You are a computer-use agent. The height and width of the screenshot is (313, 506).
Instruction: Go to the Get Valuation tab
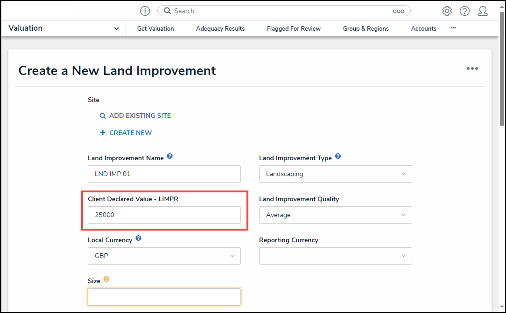[x=155, y=29]
